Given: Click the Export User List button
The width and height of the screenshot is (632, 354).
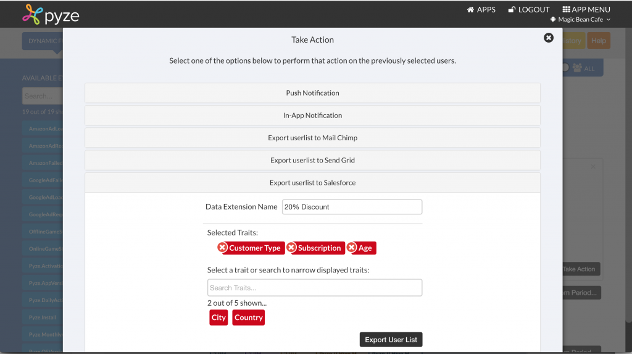Looking at the screenshot, I should [x=391, y=339].
